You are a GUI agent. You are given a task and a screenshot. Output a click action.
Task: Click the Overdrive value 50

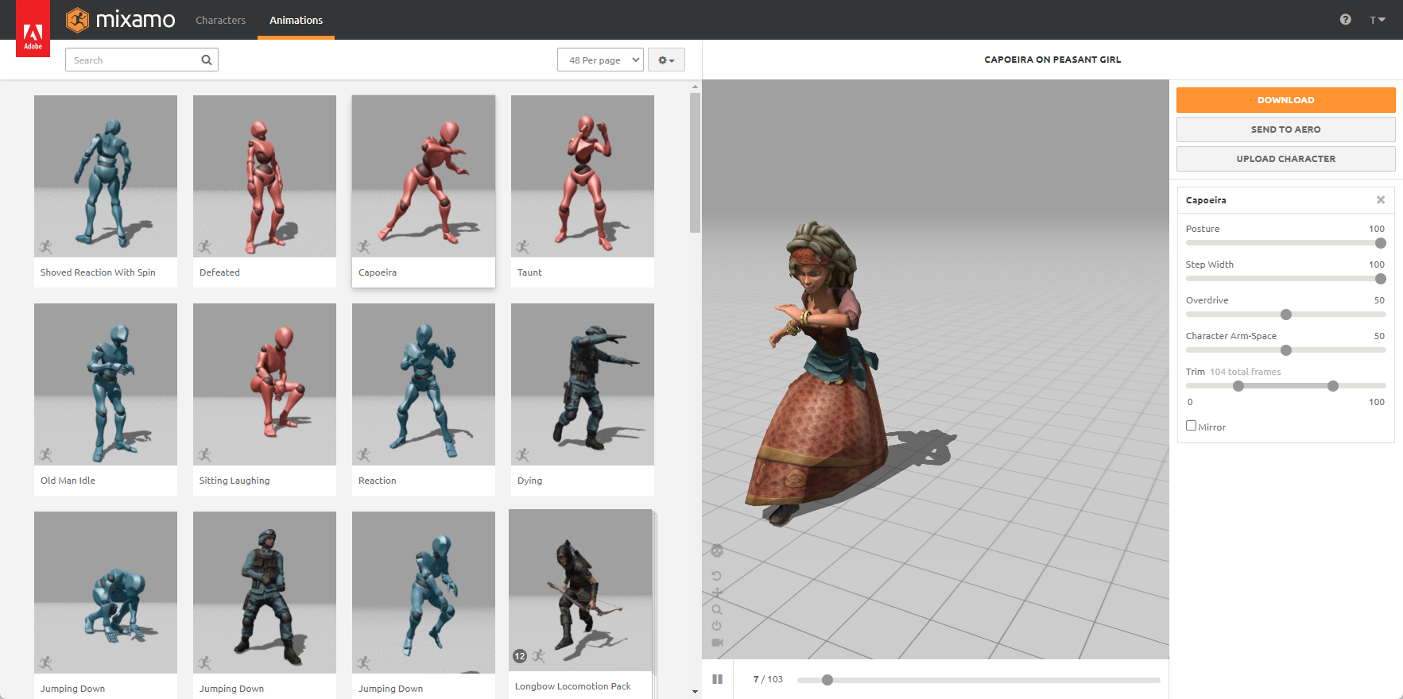click(x=1379, y=300)
